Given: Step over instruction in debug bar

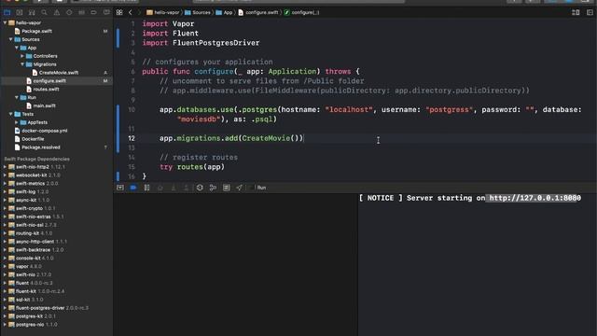Looking at the screenshot, I should (160, 188).
